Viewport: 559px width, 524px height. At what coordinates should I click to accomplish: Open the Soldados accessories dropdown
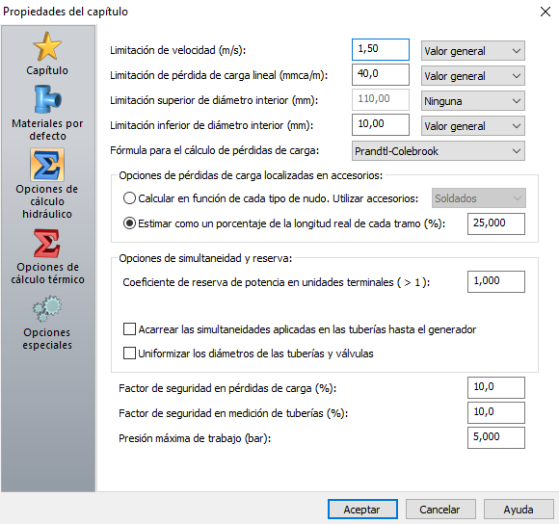point(479,198)
